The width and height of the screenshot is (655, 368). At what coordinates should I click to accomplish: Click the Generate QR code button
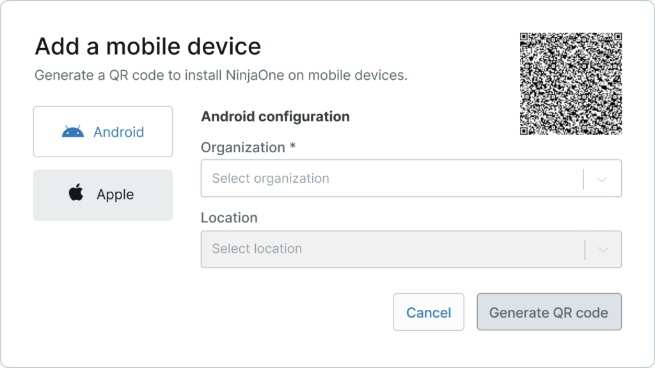tap(549, 312)
